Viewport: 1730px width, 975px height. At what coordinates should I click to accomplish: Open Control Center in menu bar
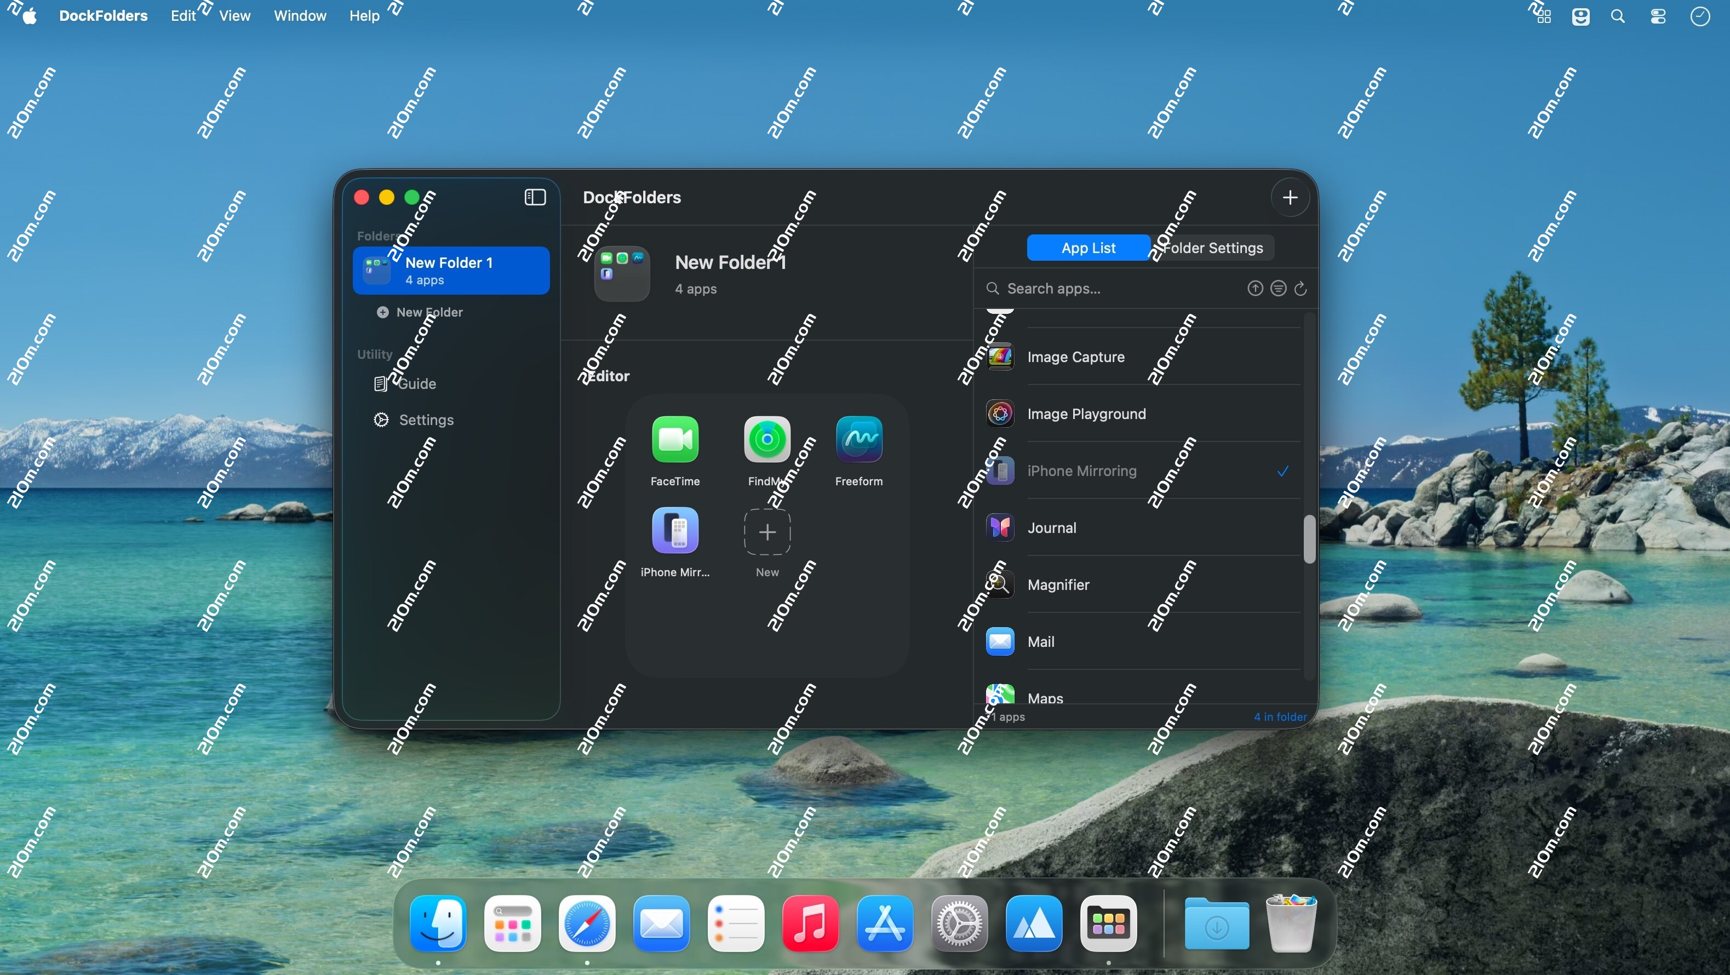tap(1658, 16)
